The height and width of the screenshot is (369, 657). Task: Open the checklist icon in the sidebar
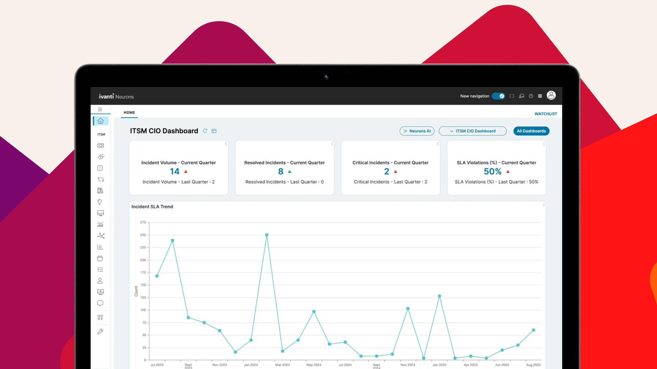(x=100, y=270)
